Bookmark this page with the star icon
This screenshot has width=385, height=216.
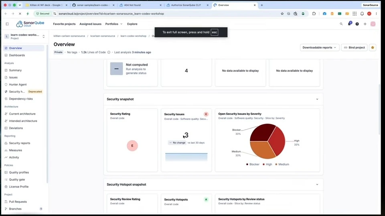point(282,14)
